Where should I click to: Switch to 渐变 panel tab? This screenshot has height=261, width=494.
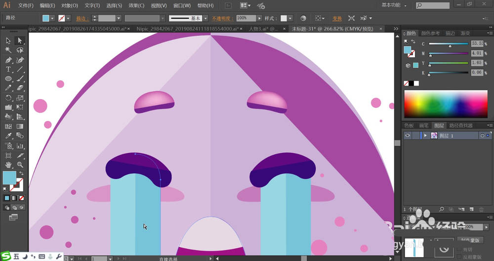pyautogui.click(x=465, y=33)
